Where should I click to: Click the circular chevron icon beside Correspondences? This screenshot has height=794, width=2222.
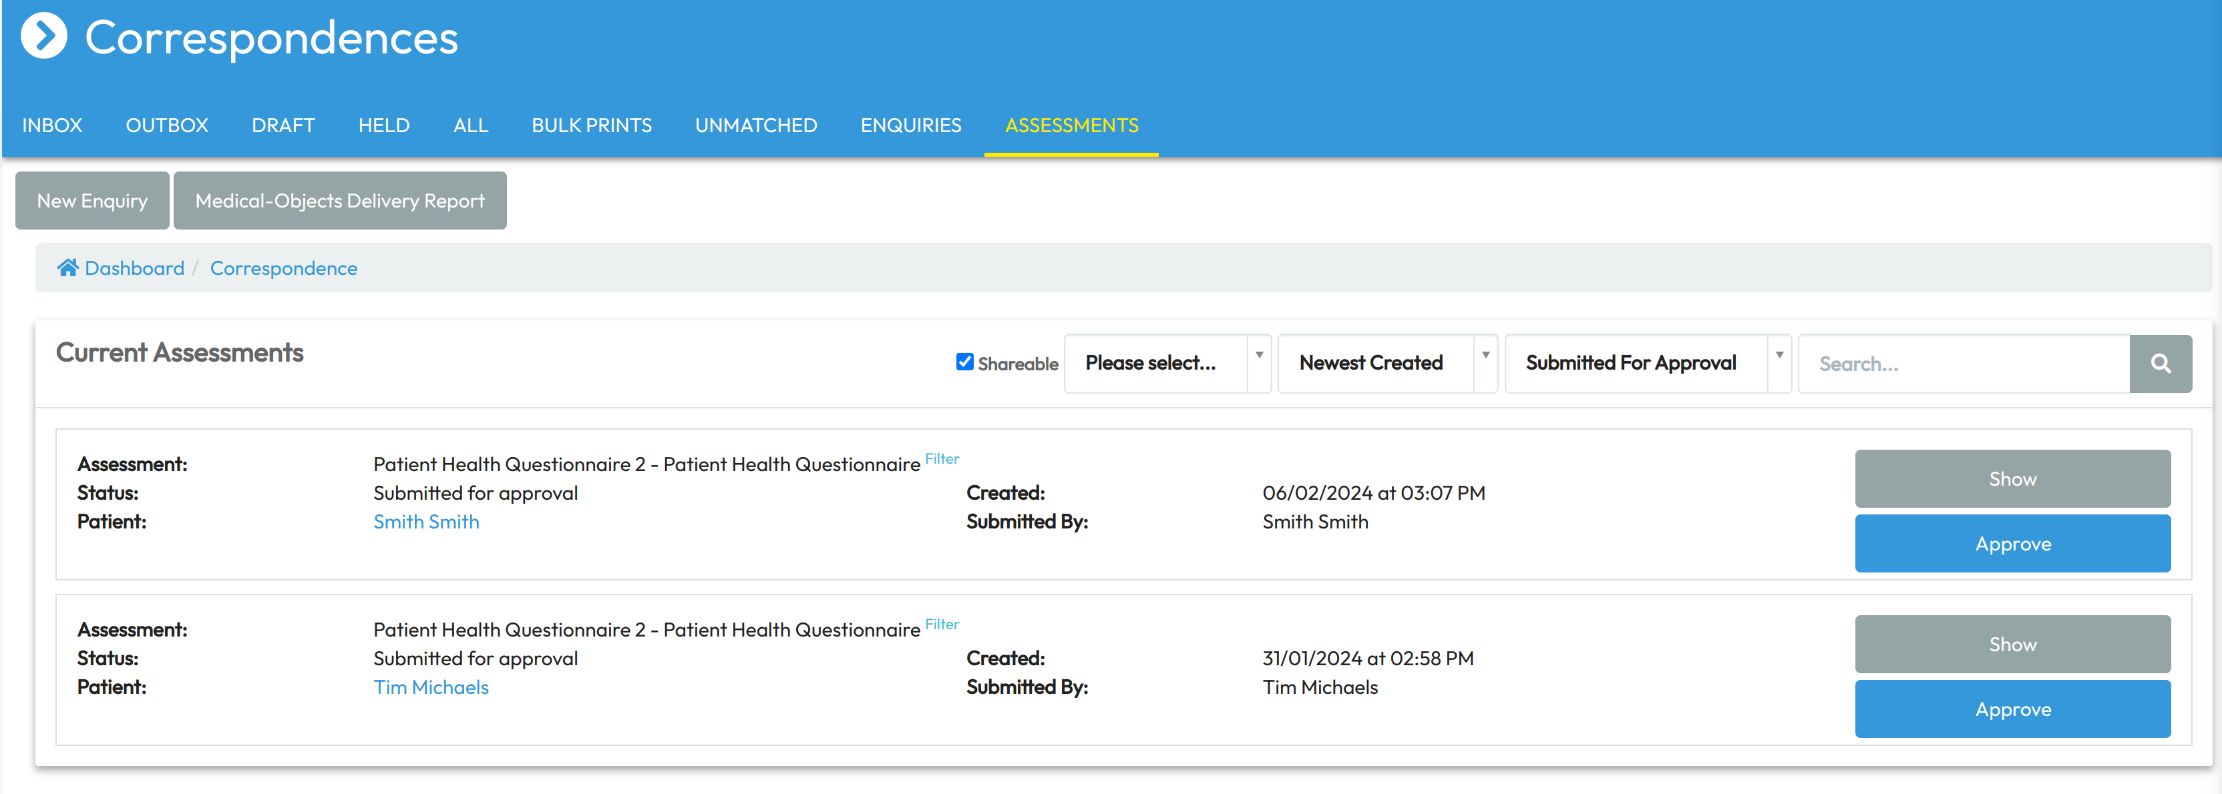click(x=43, y=36)
